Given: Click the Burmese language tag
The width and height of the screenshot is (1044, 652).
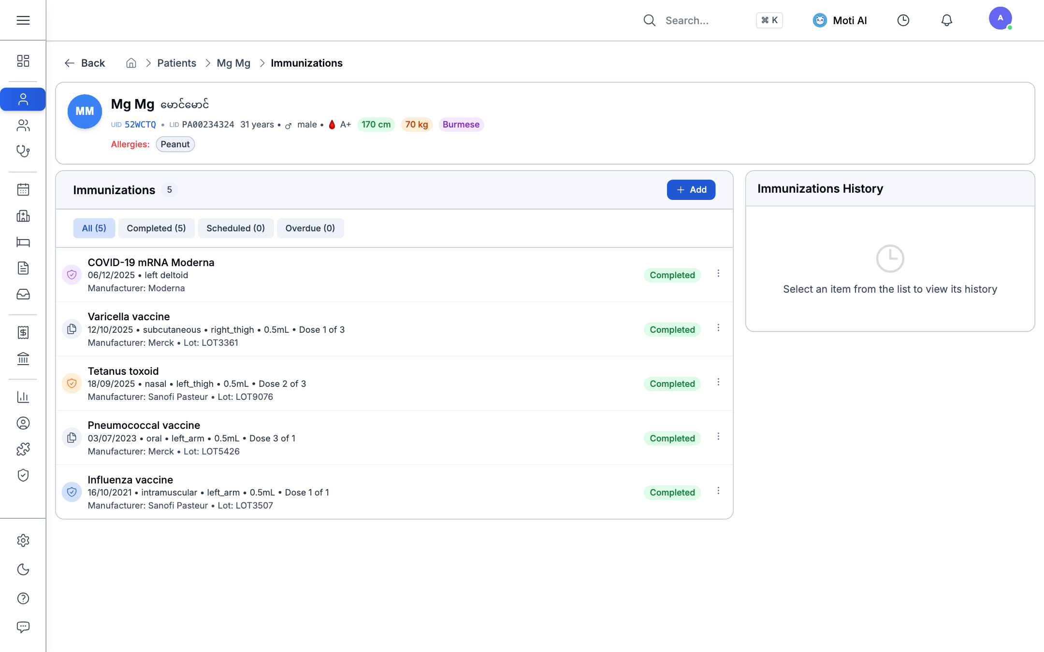Looking at the screenshot, I should pyautogui.click(x=461, y=125).
